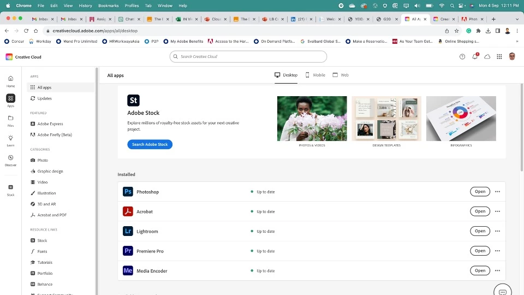Go back with the browser back arrow

pos(7,31)
